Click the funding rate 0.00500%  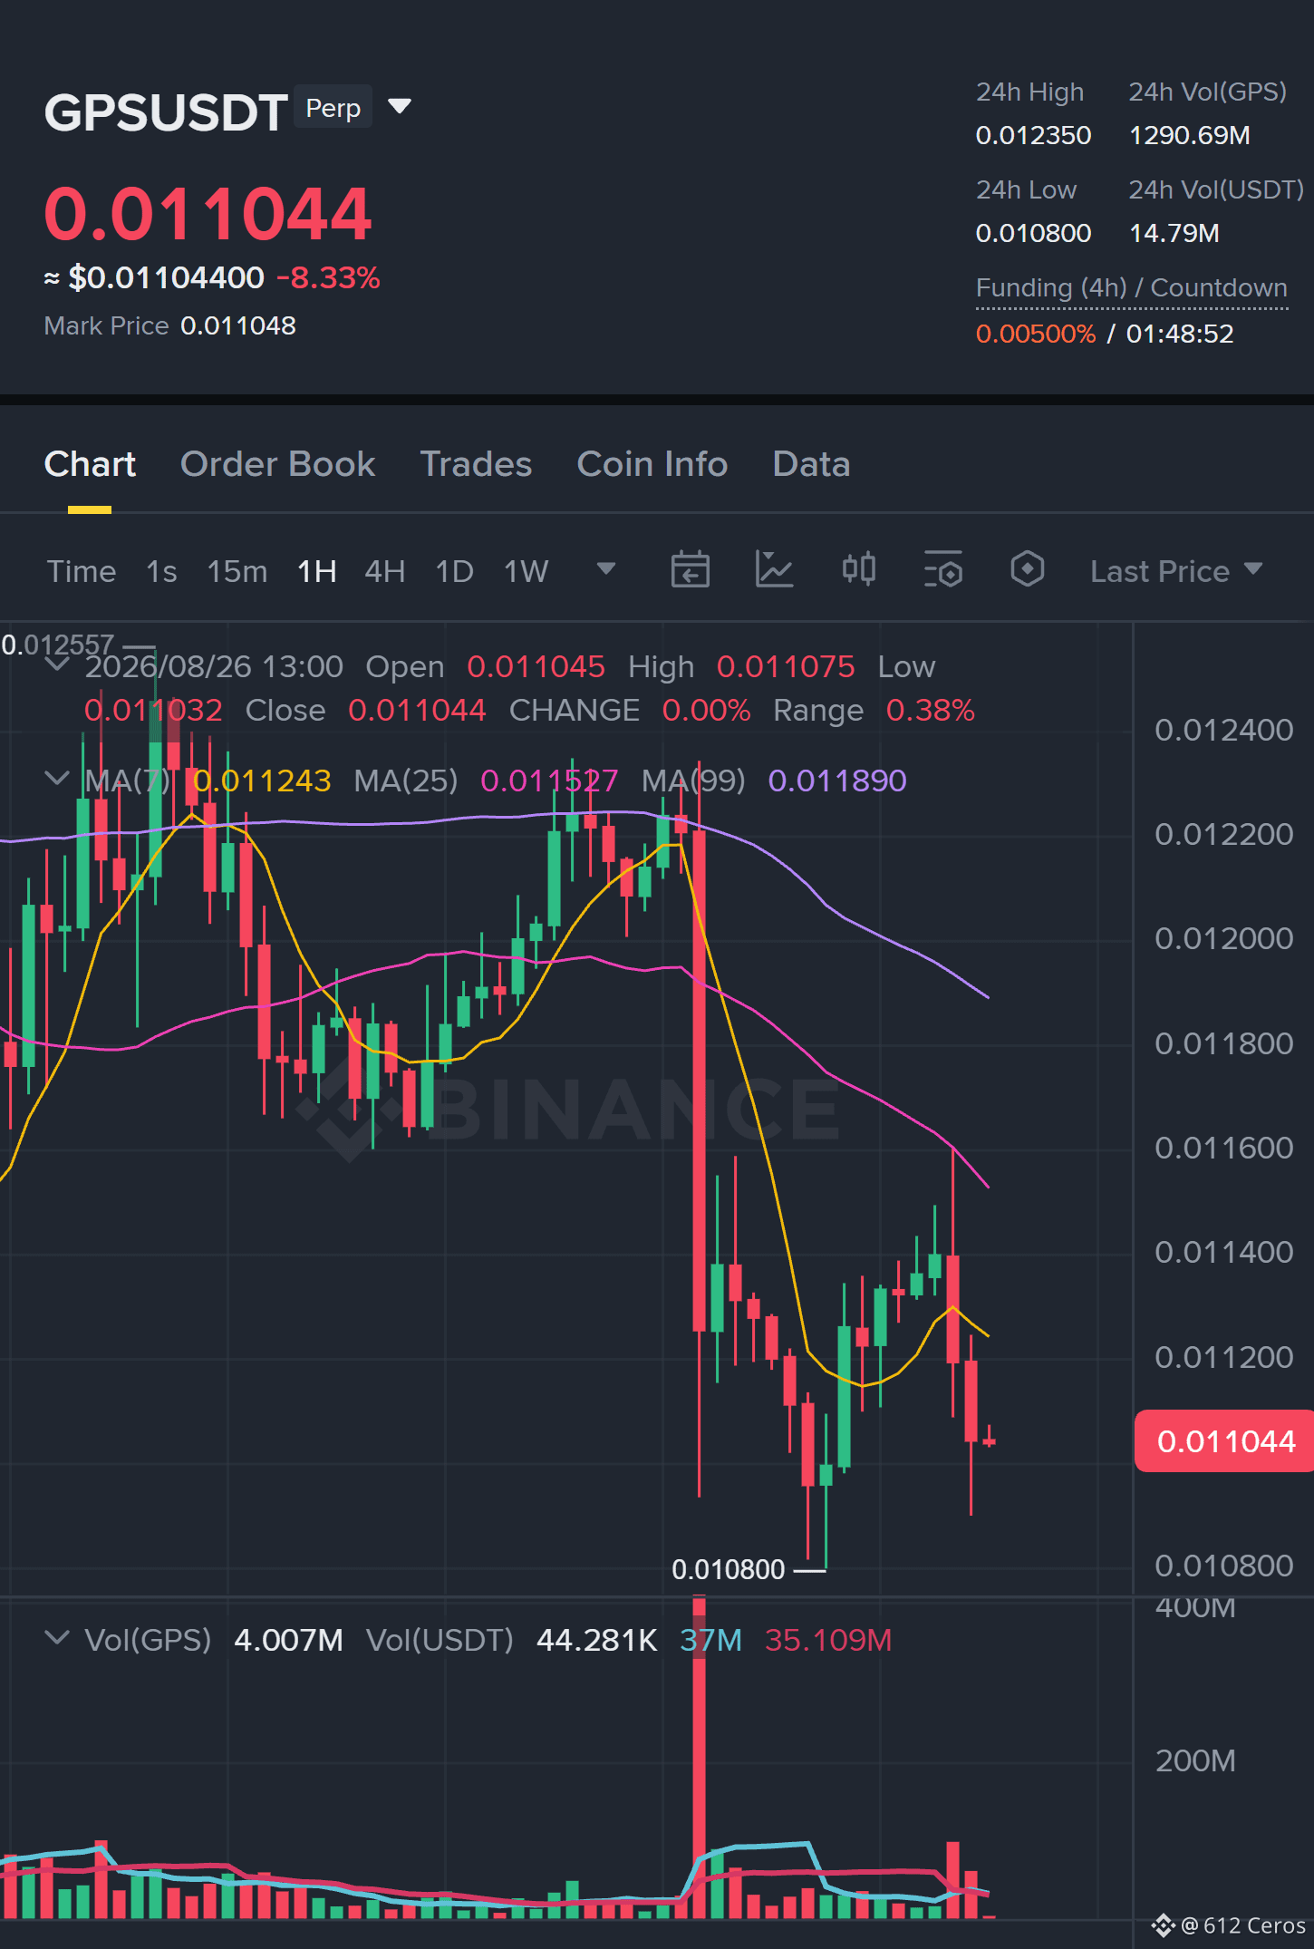[x=1036, y=334]
